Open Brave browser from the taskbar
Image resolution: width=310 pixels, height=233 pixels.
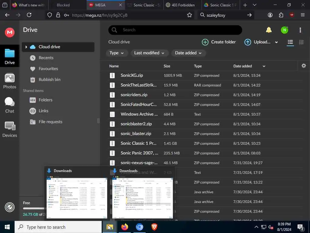[x=154, y=227]
